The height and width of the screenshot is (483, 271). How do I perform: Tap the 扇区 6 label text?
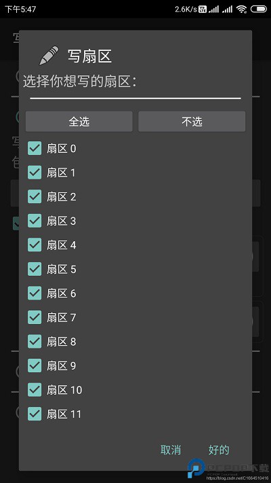click(x=62, y=293)
